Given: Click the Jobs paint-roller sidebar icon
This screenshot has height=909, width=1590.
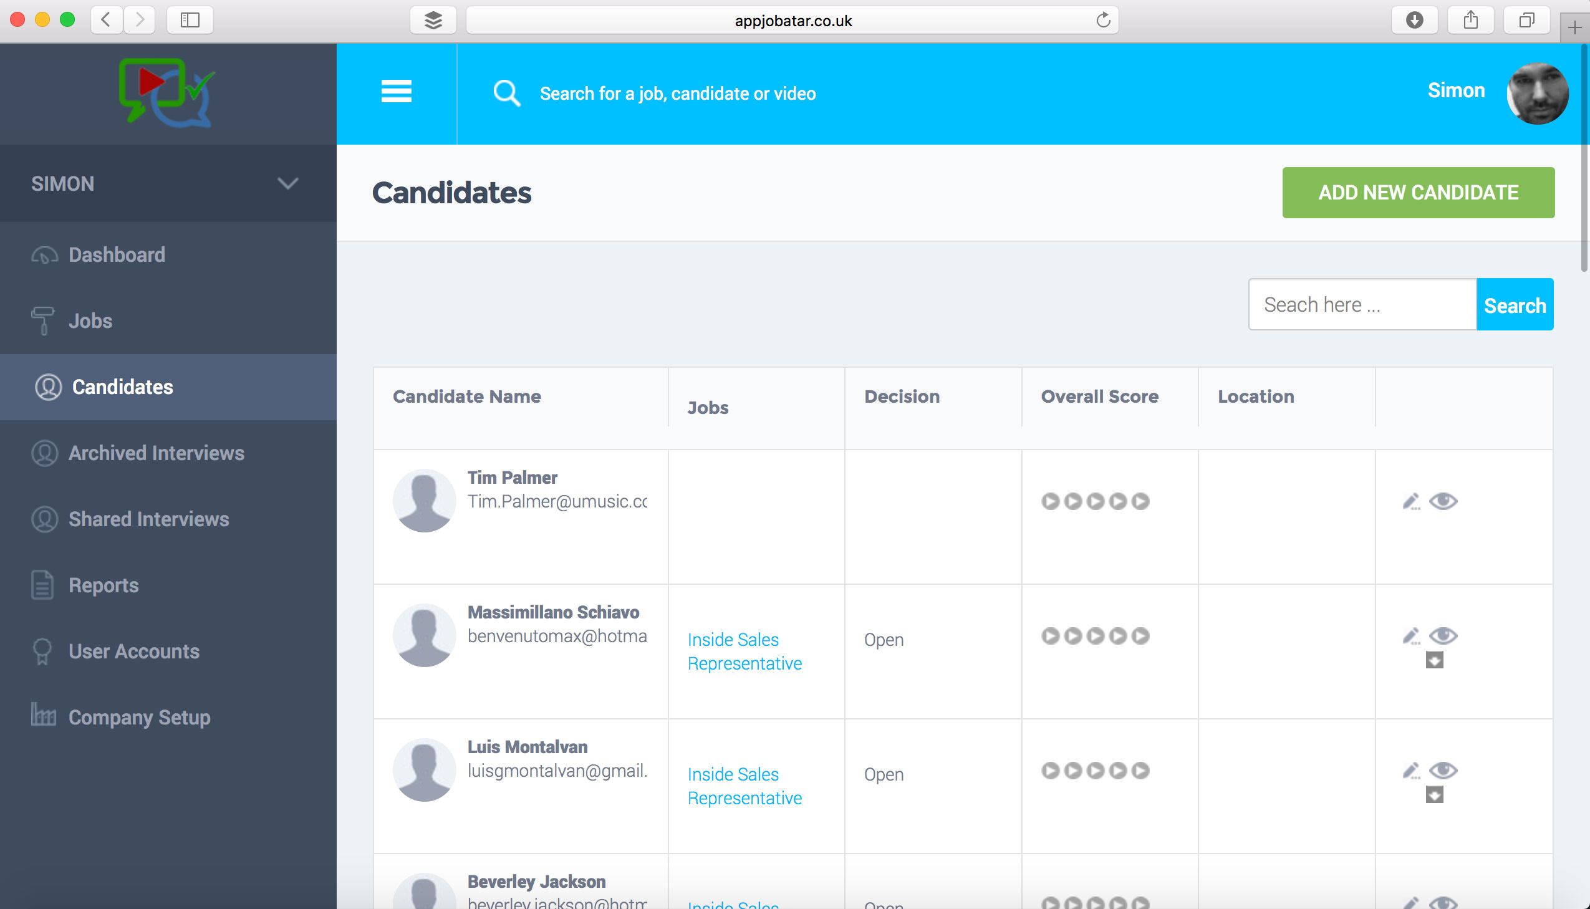Looking at the screenshot, I should (x=42, y=320).
